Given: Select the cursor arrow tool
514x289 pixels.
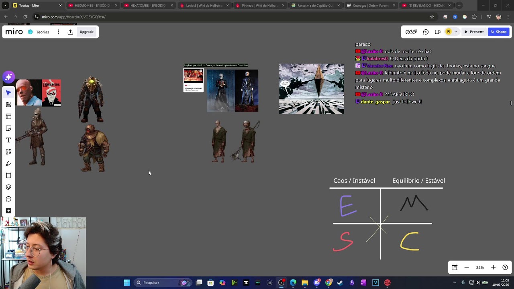Looking at the screenshot, I should pos(8,93).
